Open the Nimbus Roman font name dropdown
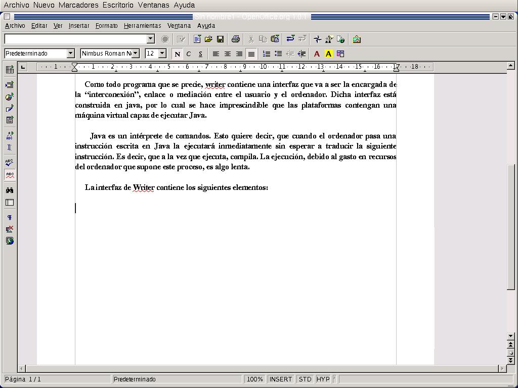Screen dimensions: 518x388 point(136,54)
